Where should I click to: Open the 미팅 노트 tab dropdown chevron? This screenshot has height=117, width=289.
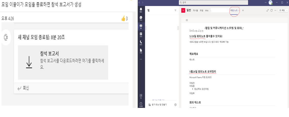239,11
